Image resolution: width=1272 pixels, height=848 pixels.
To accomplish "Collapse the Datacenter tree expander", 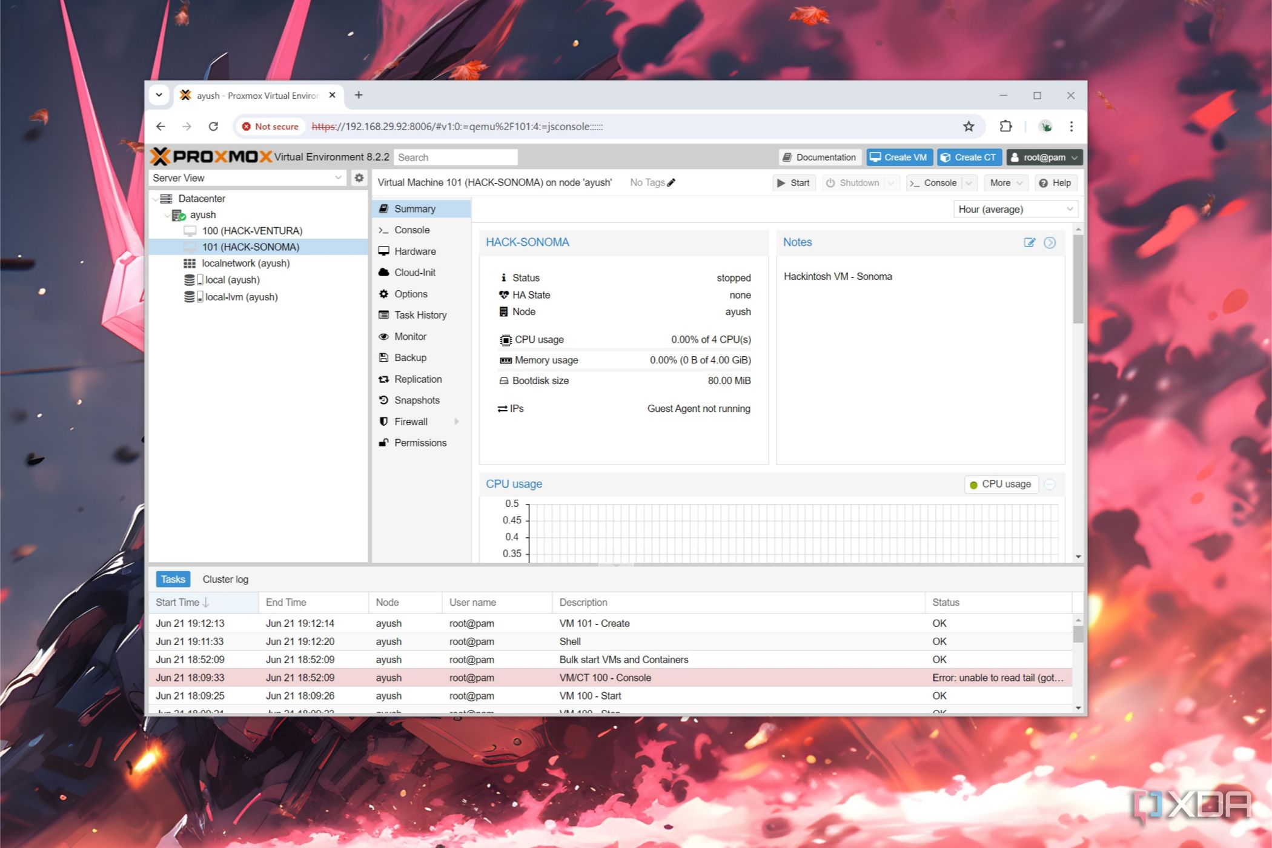I will (x=155, y=199).
